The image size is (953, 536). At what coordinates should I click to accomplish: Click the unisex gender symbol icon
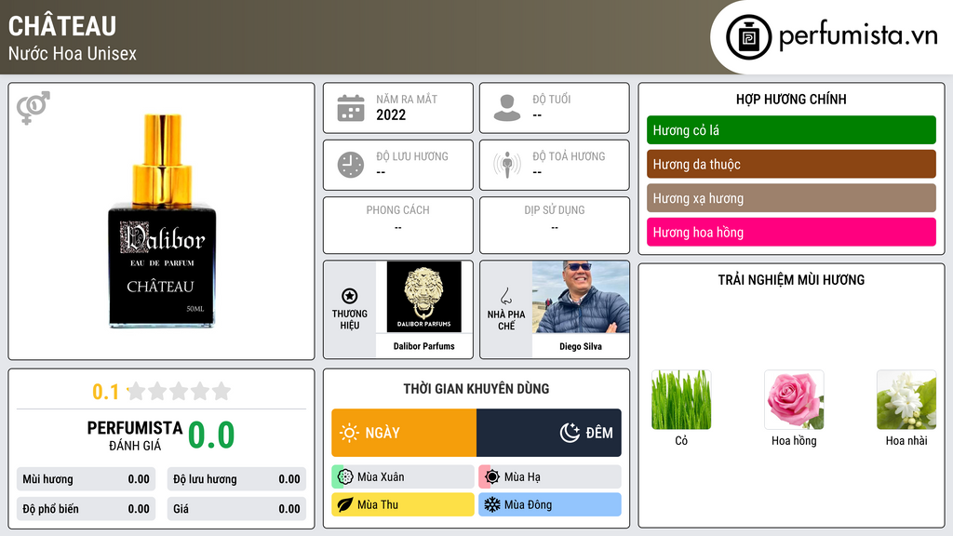tap(34, 108)
